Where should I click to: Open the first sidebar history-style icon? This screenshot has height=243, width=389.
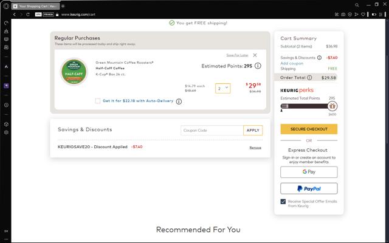pyautogui.click(x=6, y=23)
